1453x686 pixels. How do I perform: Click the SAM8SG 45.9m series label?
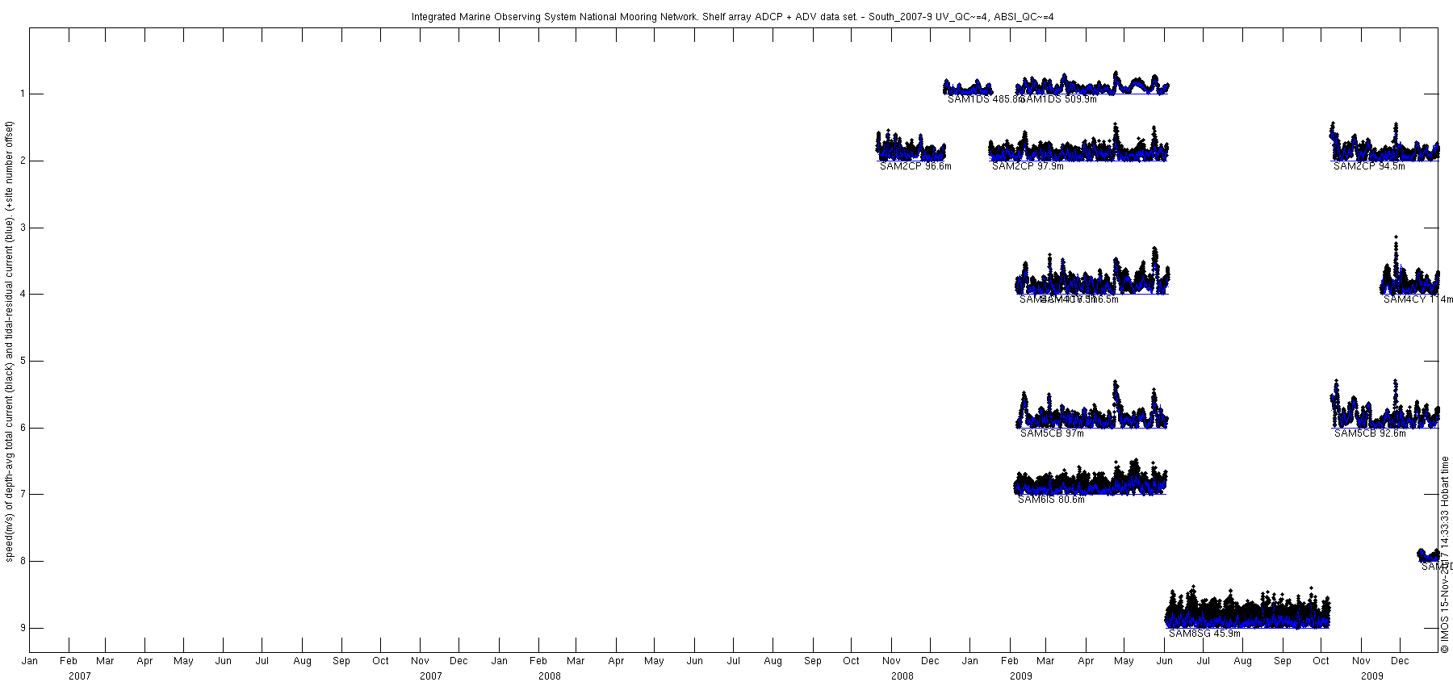[x=1204, y=634]
